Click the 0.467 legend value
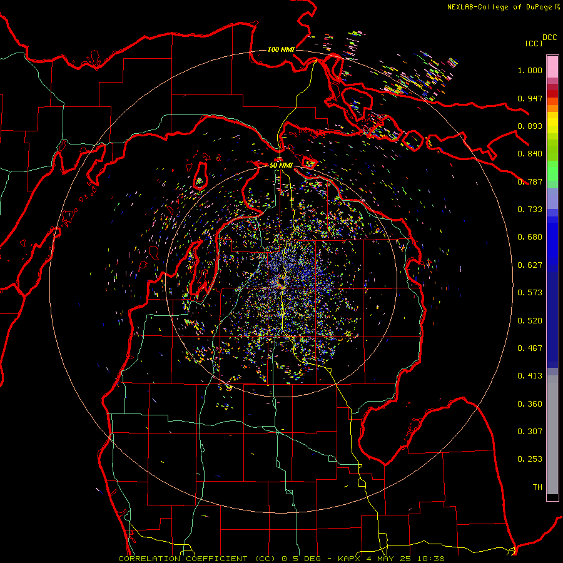Image resolution: width=563 pixels, height=563 pixels. [530, 348]
